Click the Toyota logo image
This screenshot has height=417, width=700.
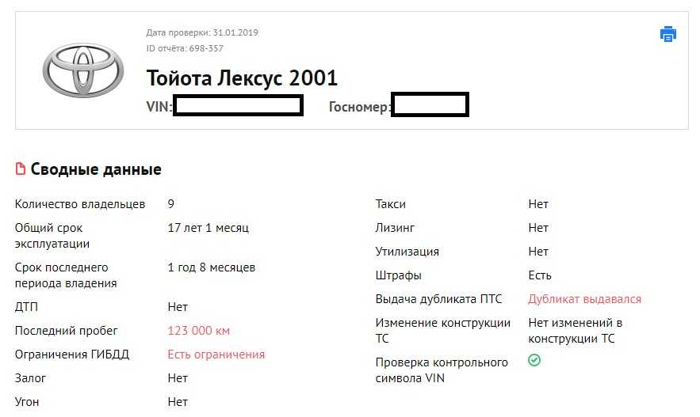[x=82, y=70]
